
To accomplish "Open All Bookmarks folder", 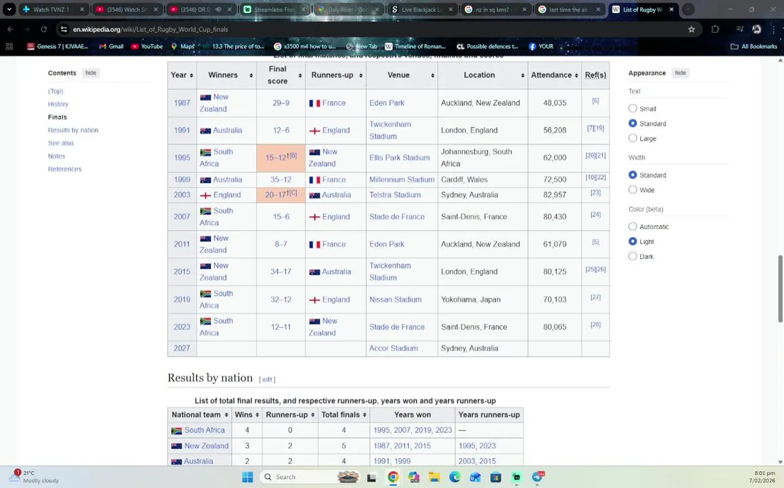I will click(x=754, y=47).
